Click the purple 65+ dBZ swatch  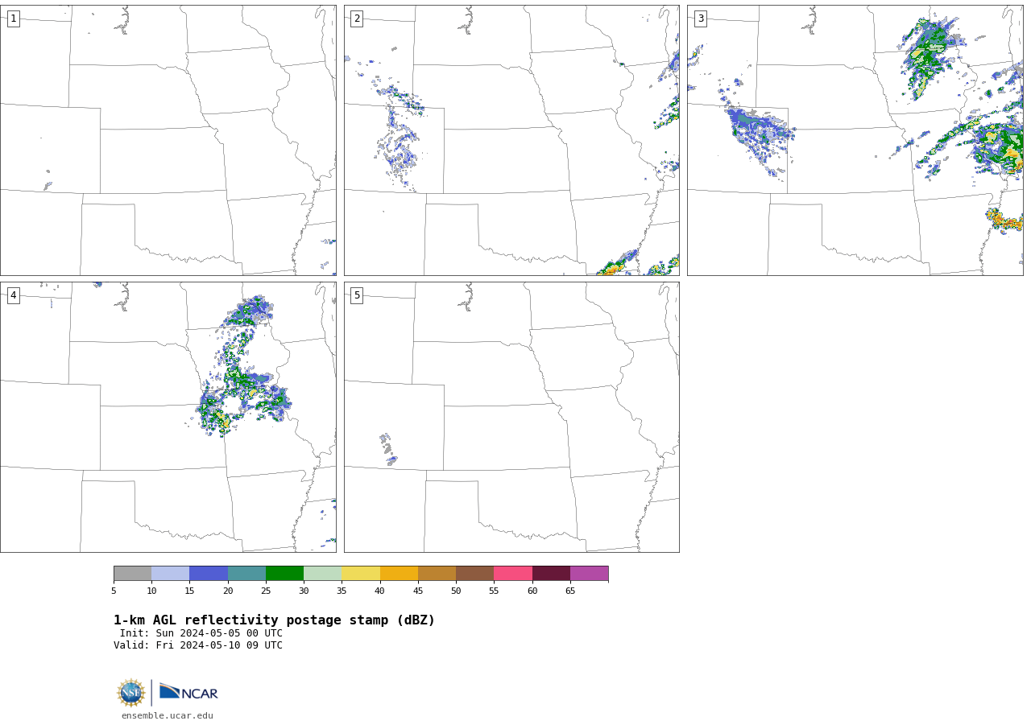pos(589,573)
